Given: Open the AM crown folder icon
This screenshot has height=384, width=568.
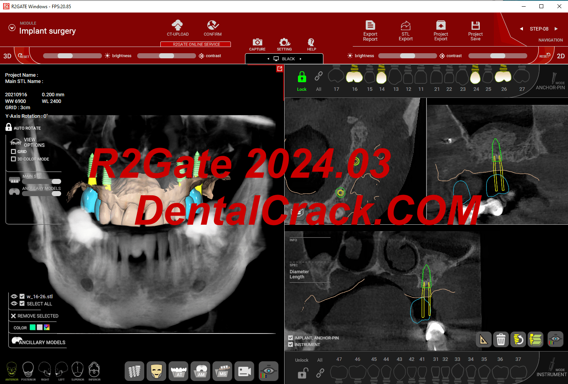Looking at the screenshot, I should coord(201,371).
